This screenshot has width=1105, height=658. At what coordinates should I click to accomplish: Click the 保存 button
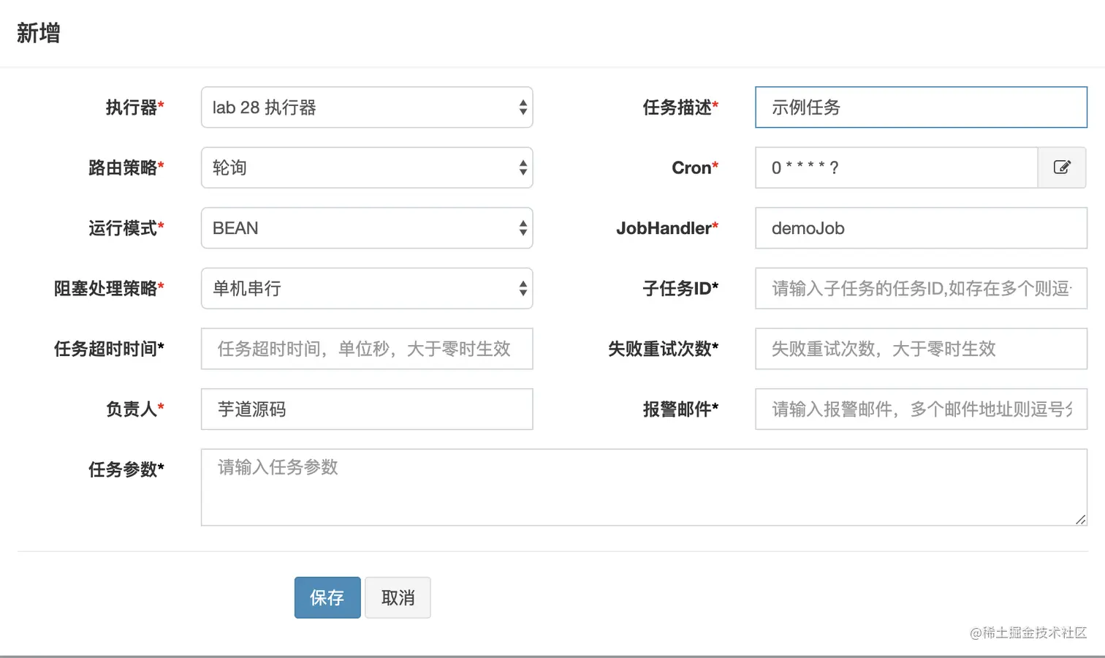(327, 597)
